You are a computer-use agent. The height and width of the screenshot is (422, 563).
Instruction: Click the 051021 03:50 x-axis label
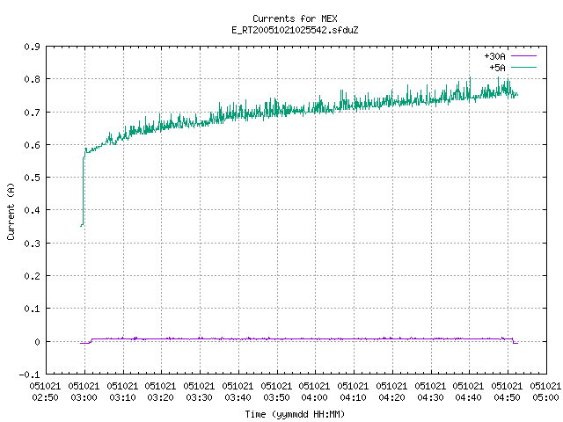[x=276, y=392]
